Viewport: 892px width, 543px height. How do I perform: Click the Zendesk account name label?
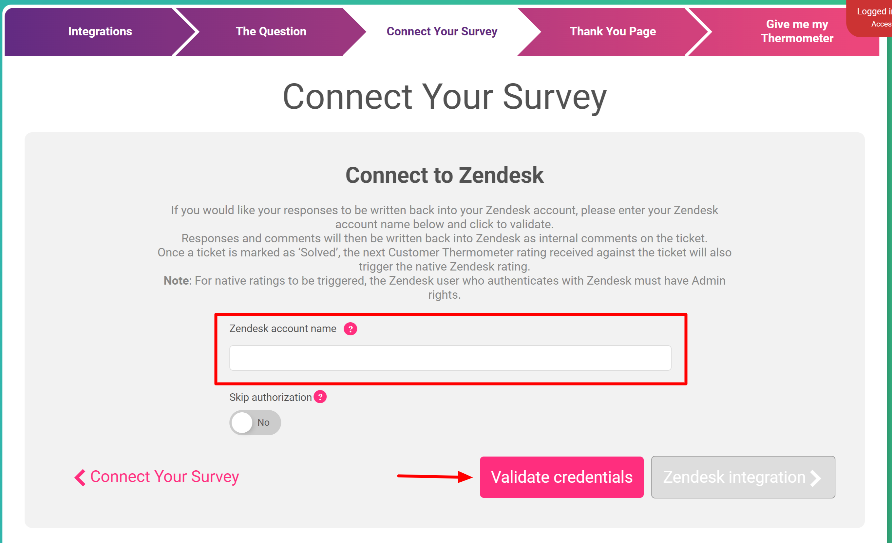(x=283, y=328)
